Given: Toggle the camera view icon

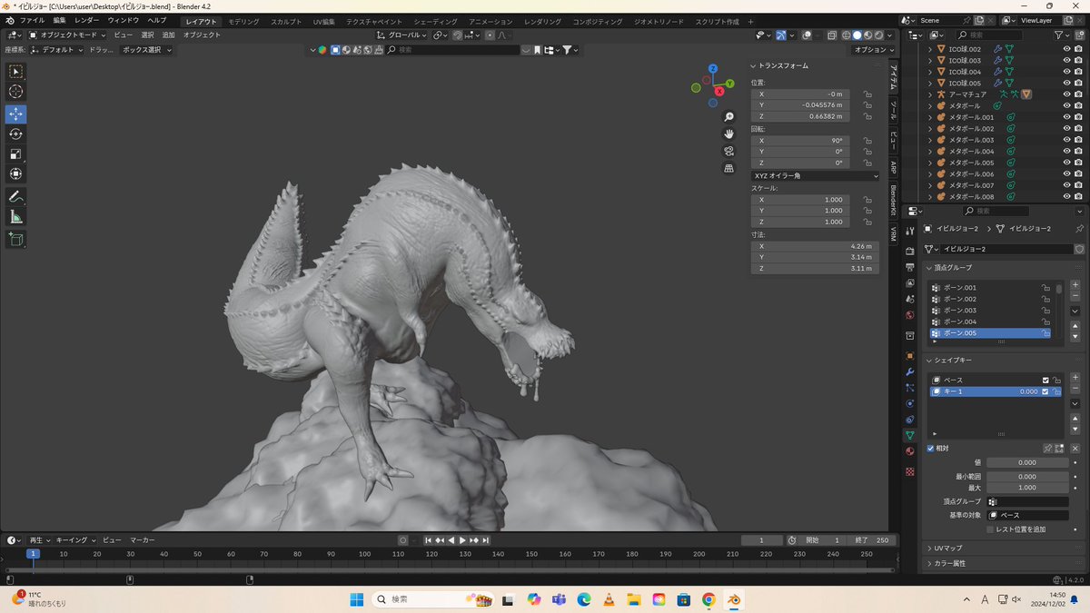Looking at the screenshot, I should tap(728, 151).
